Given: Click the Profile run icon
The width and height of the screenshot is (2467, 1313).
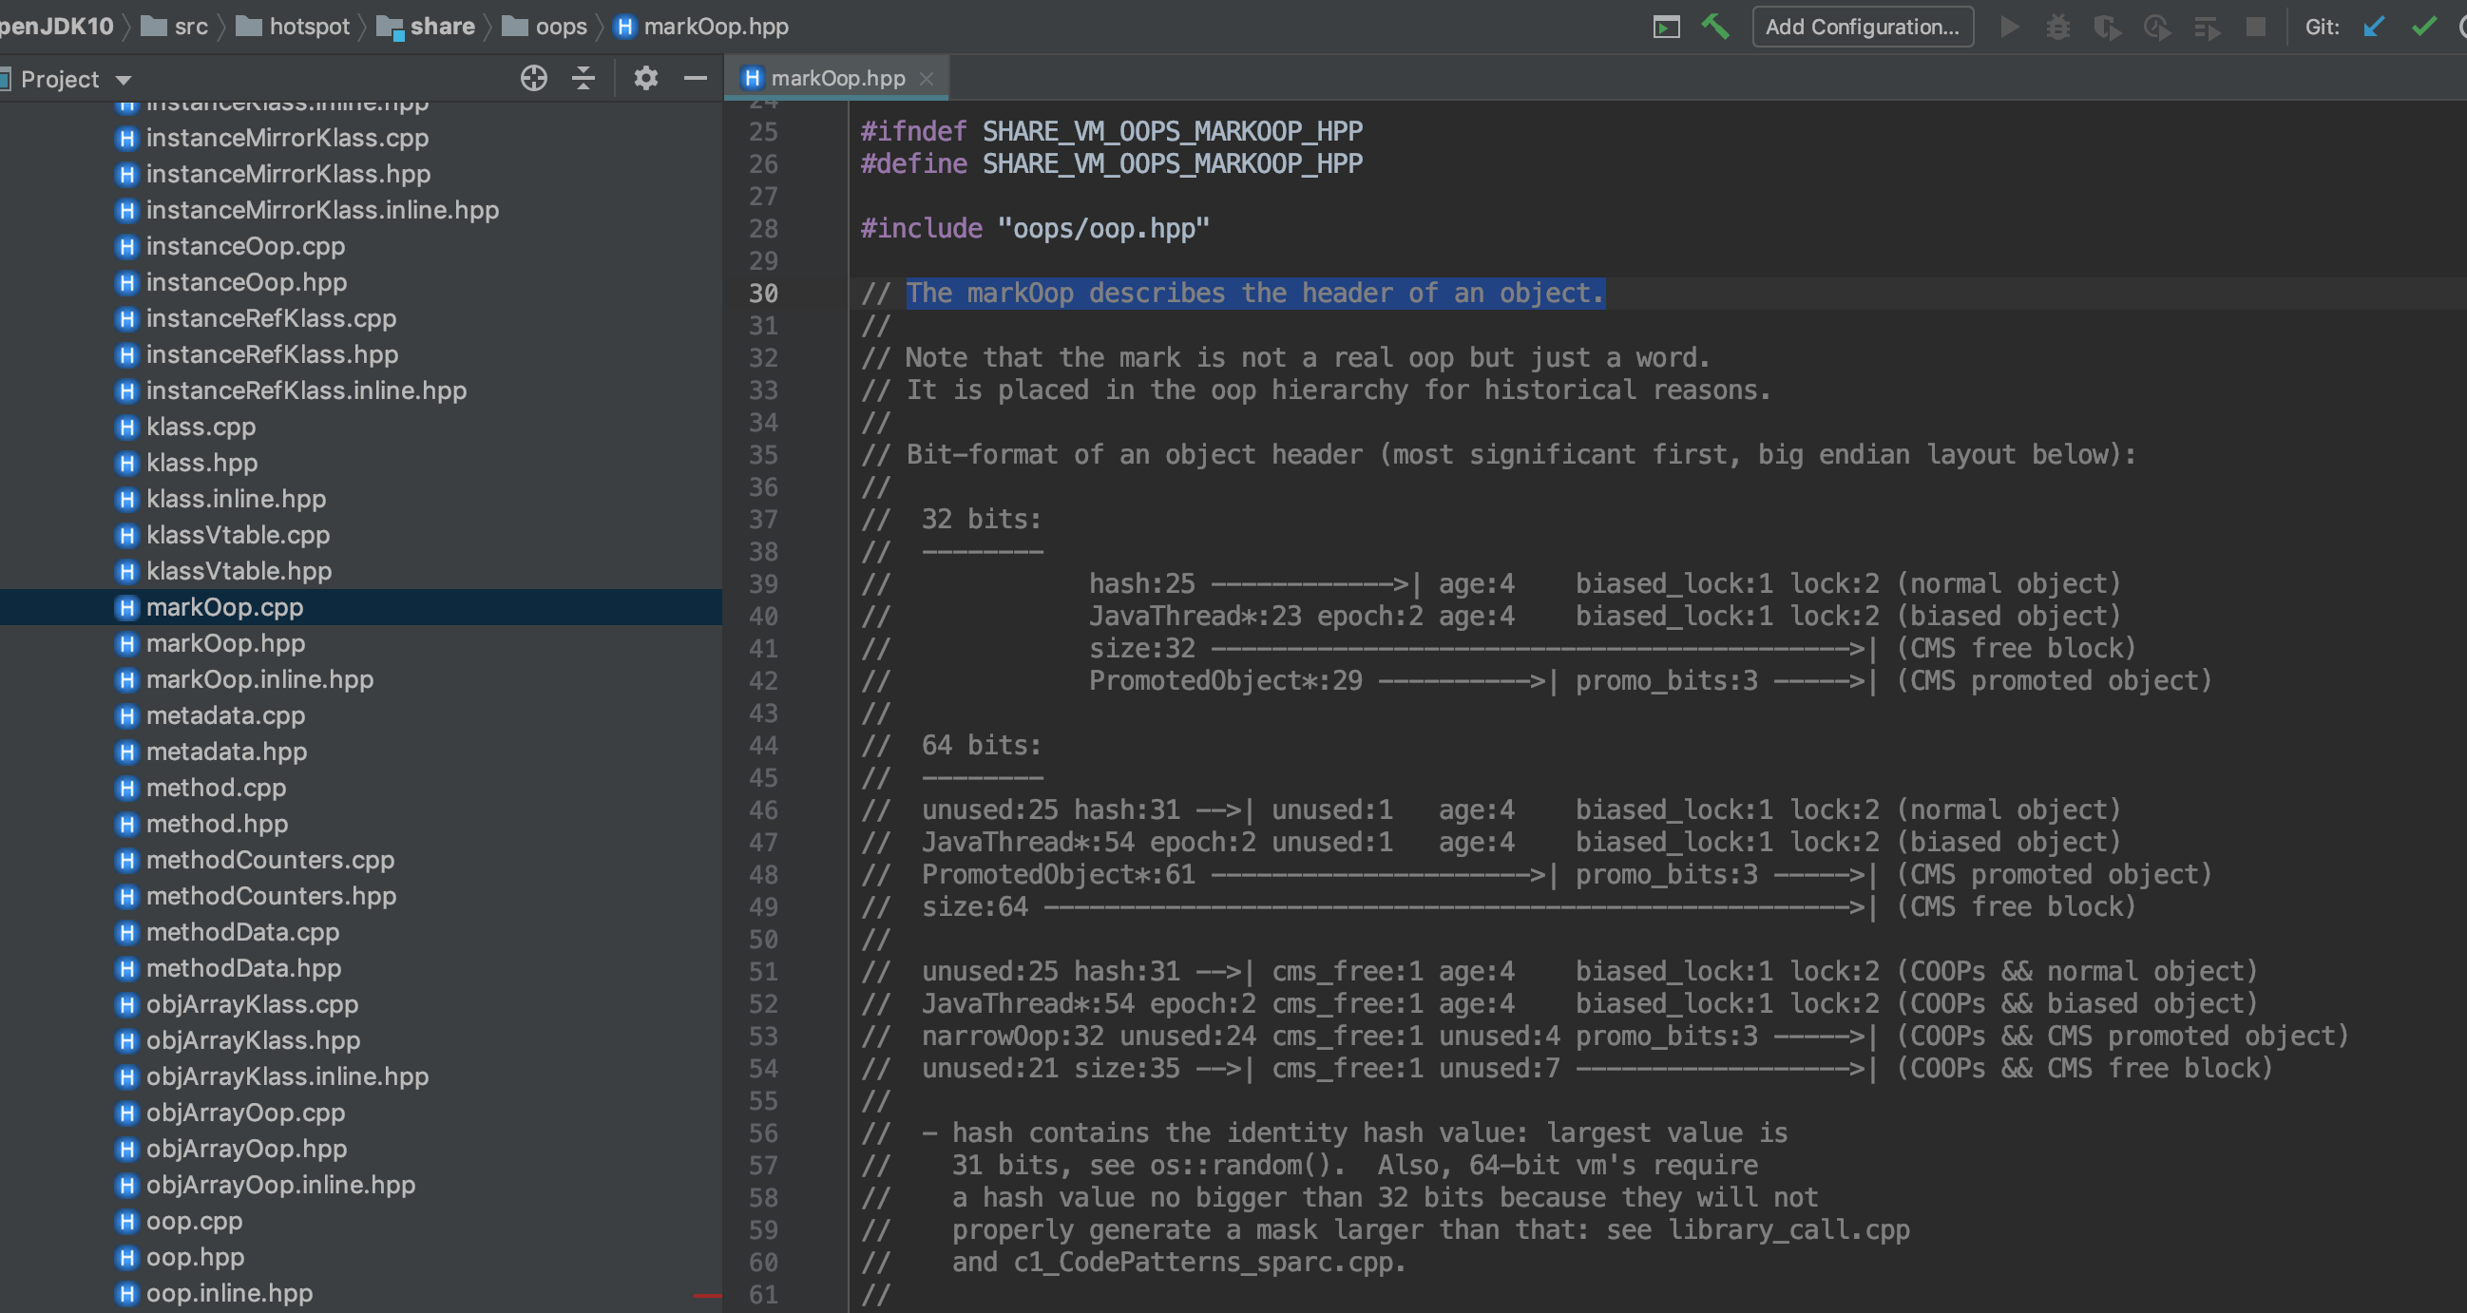Looking at the screenshot, I should tap(2155, 27).
